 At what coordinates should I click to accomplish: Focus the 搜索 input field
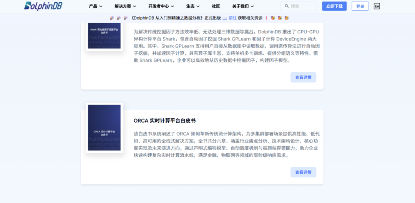[299, 6]
